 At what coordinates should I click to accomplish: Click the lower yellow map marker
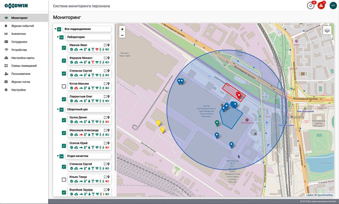coord(162,130)
